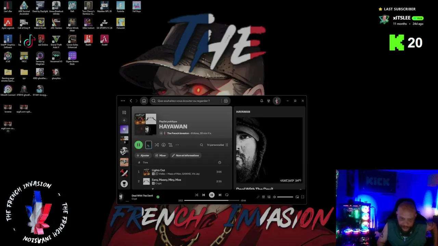Toggle the green saved checkmark for the current song
Viewport: 438px width, 246px height.
pyautogui.click(x=158, y=197)
